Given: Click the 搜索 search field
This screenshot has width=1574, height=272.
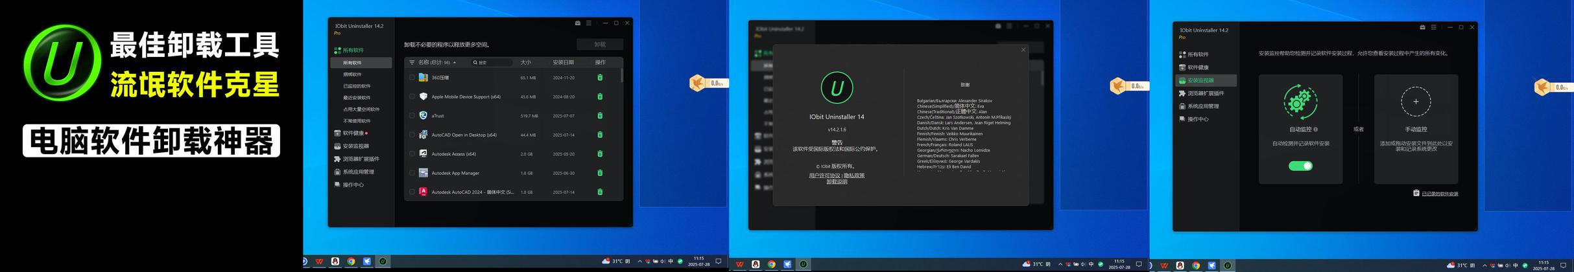Looking at the screenshot, I should [492, 63].
